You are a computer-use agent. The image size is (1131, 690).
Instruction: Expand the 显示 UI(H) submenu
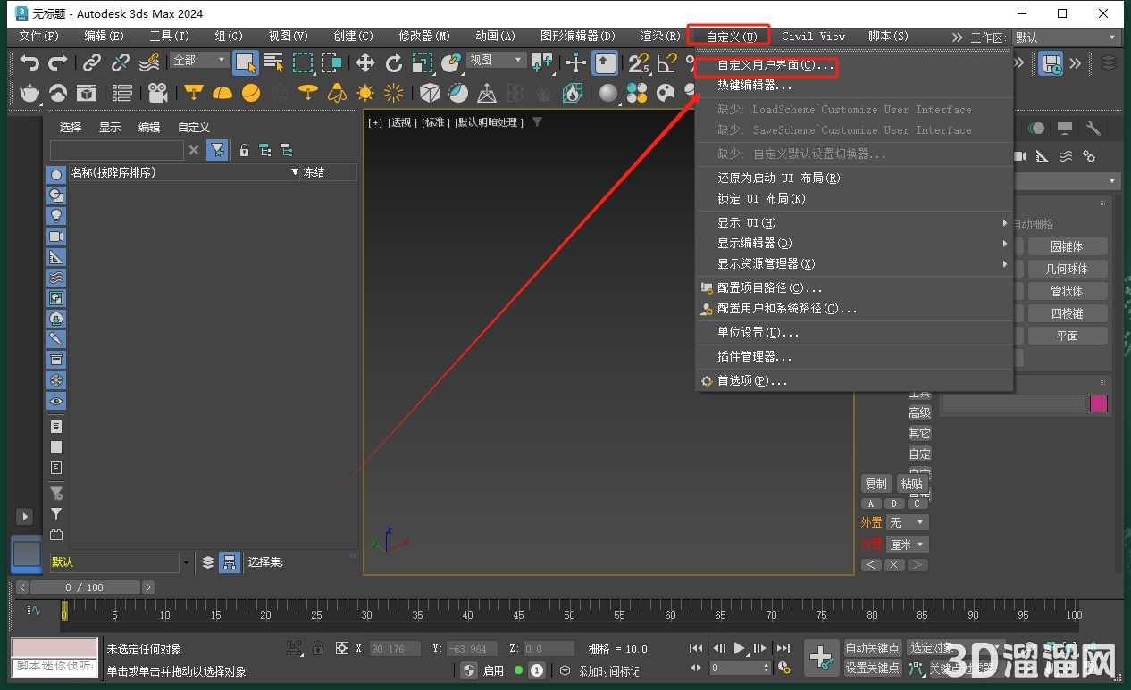pos(855,222)
